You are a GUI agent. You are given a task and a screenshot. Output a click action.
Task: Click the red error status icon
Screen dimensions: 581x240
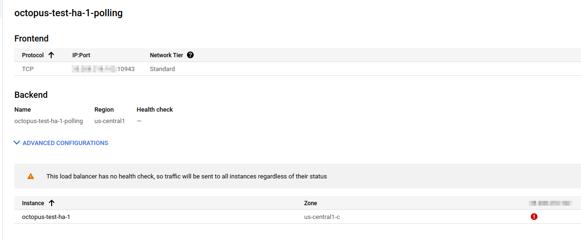534,217
